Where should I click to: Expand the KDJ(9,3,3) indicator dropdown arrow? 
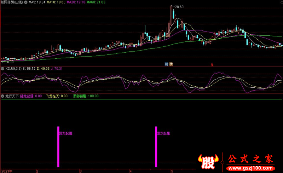coord(3,68)
